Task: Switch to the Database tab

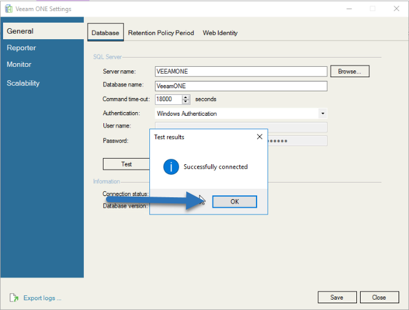Action: [x=105, y=32]
